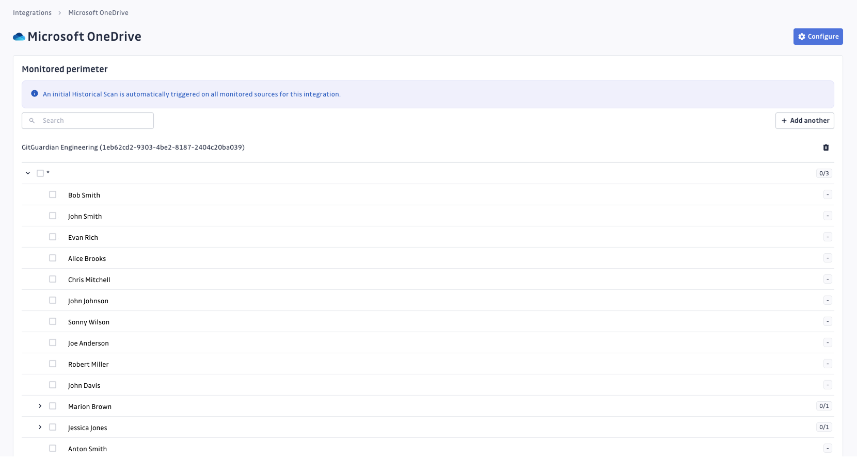Check the Bob Smith checkbox
The image size is (857, 459).
[53, 194]
